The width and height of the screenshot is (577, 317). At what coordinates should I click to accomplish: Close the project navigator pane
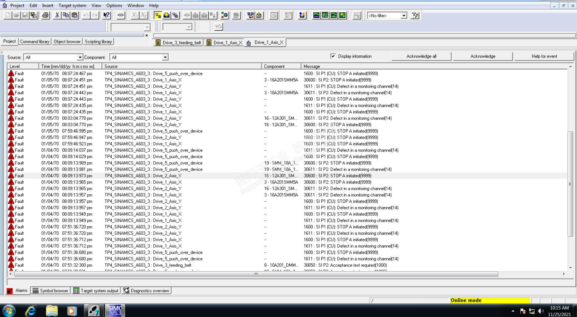tap(147, 35)
